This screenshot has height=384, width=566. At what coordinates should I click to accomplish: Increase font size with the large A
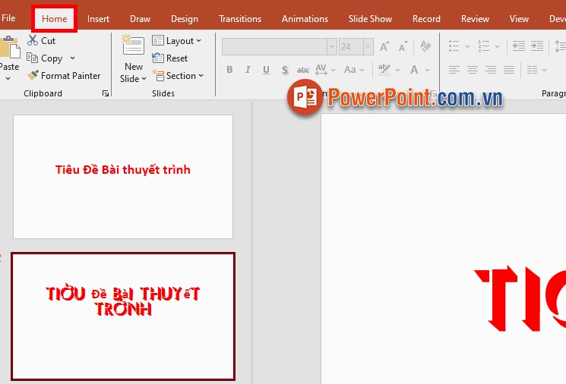(384, 46)
